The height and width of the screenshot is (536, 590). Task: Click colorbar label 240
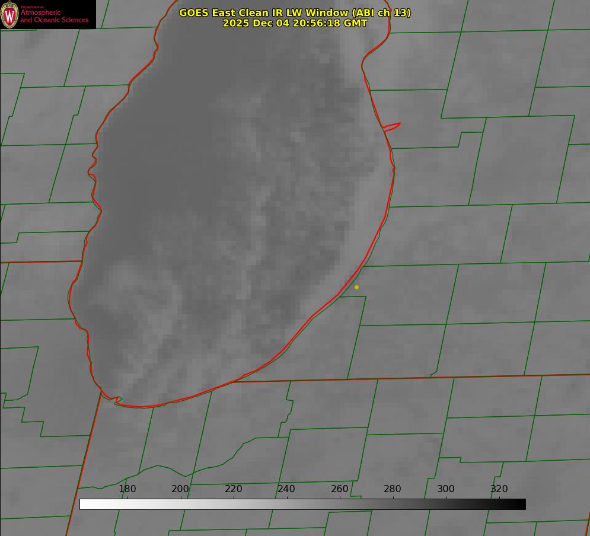pos(286,489)
